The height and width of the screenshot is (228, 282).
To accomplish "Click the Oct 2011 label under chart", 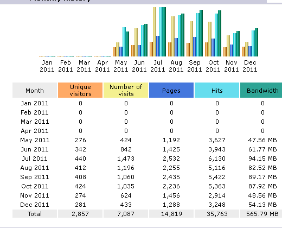I will [213, 66].
